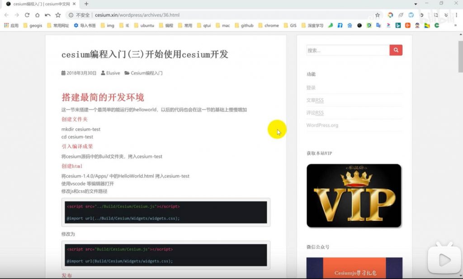Open the mac bookmark folder

(223, 26)
